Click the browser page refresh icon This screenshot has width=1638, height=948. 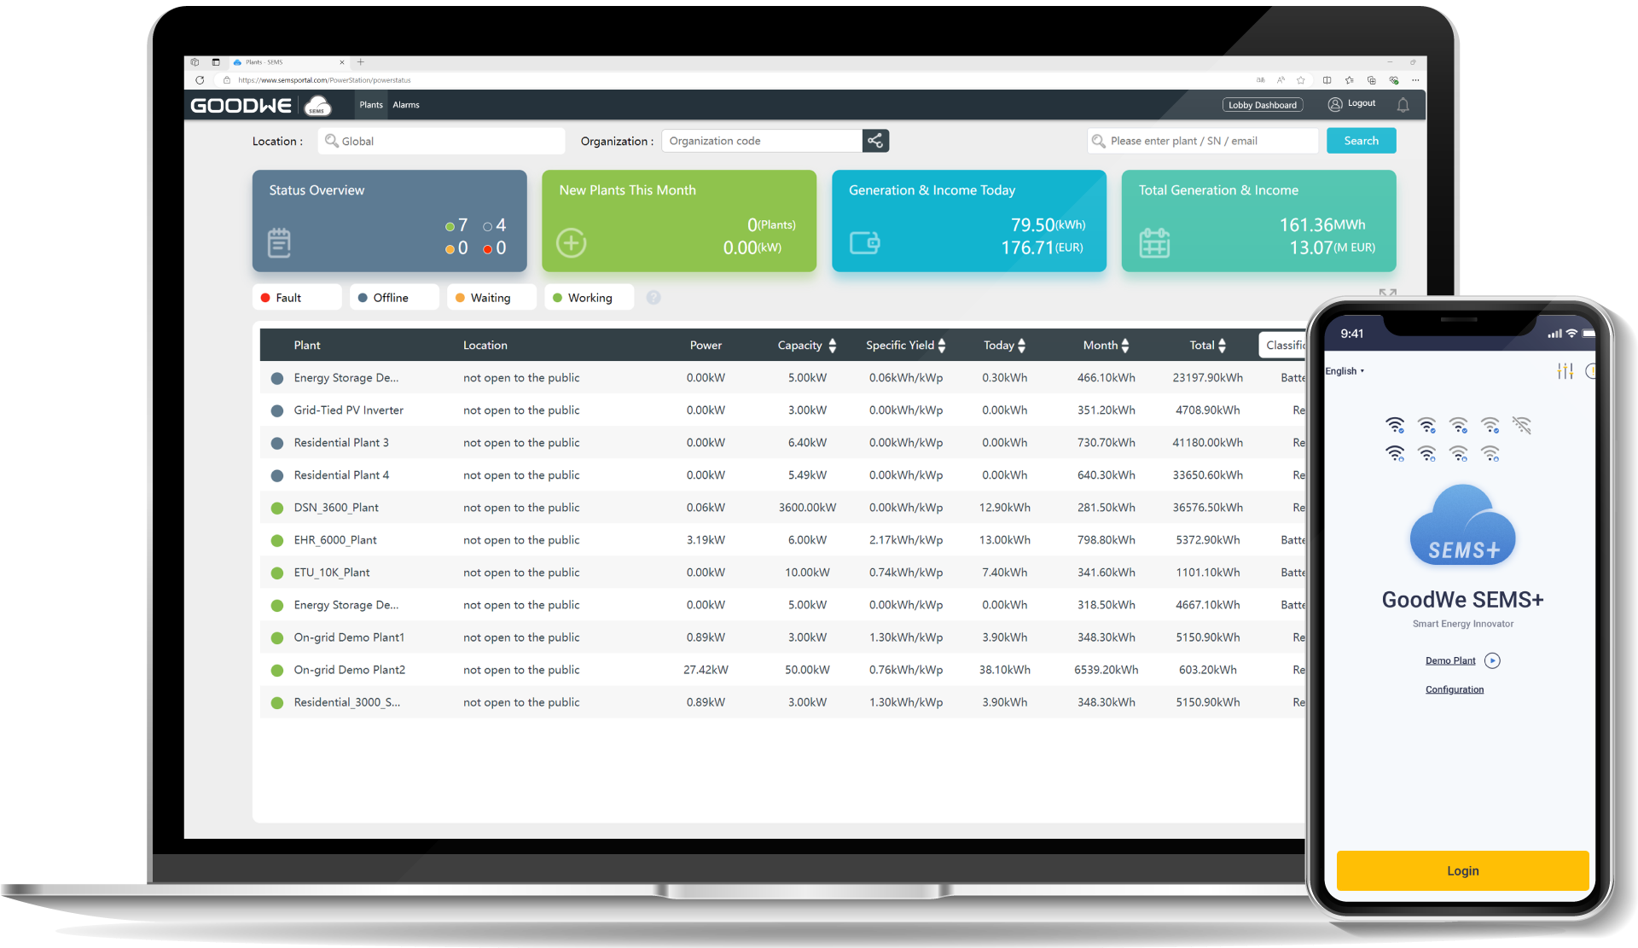point(200,80)
